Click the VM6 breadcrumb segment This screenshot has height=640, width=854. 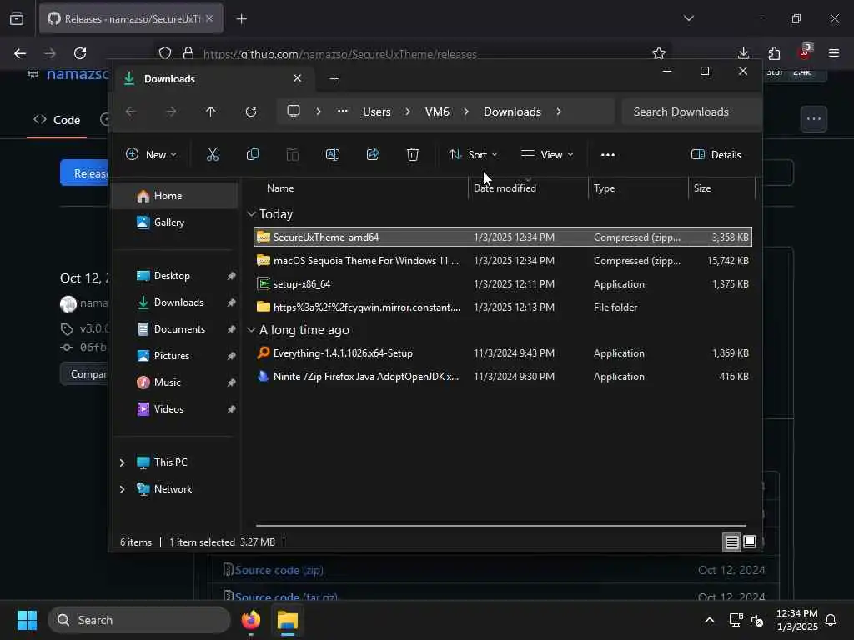pyautogui.click(x=437, y=112)
